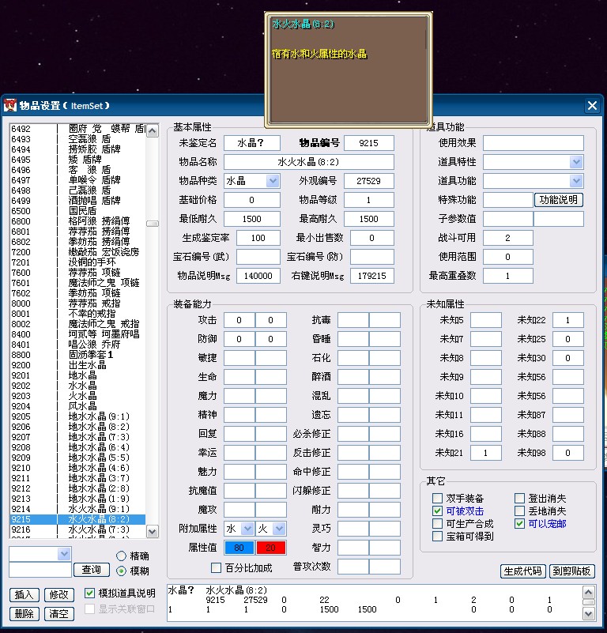Toggle the 模拟道具说明 checkbox
607x633 pixels.
click(x=89, y=593)
